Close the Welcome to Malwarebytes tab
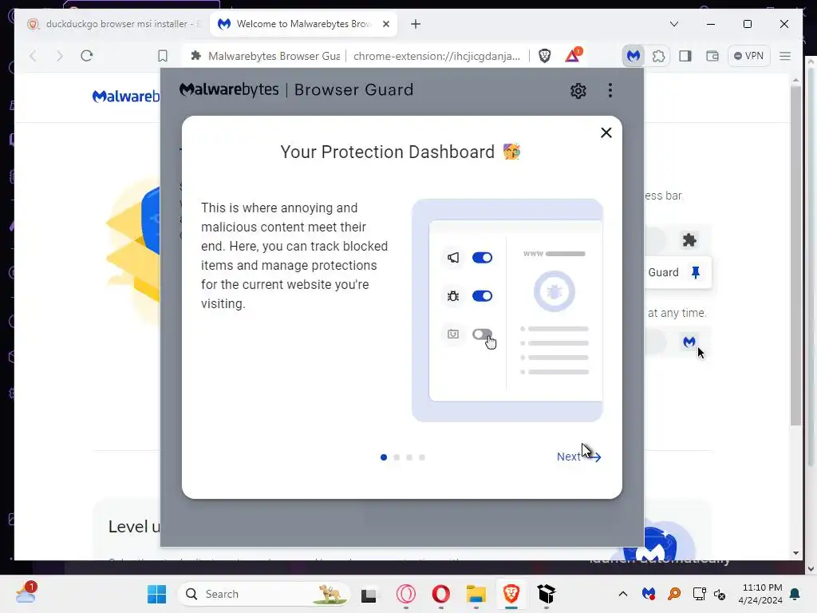 pyautogui.click(x=386, y=24)
